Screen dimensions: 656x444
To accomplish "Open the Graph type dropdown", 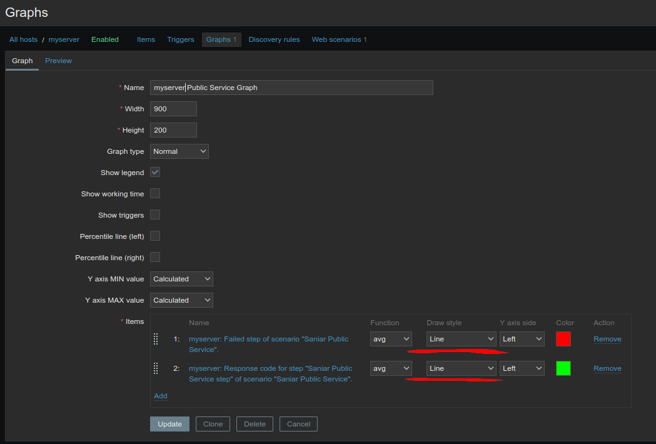I will pos(179,151).
